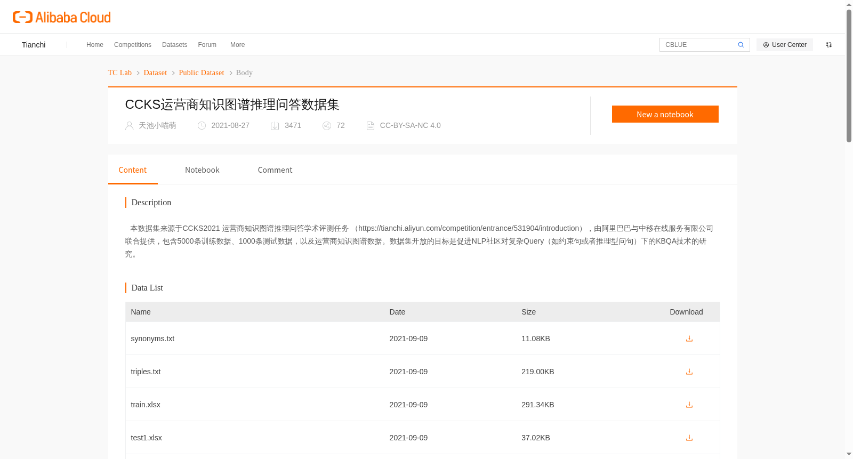This screenshot has height=459, width=853.
Task: Go to Public Dataset breadcrumb link
Action: pyautogui.click(x=202, y=73)
